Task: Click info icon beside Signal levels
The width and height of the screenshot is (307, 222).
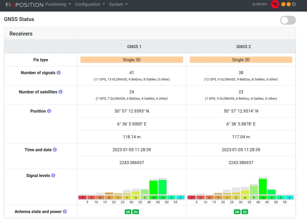Action: (53, 175)
